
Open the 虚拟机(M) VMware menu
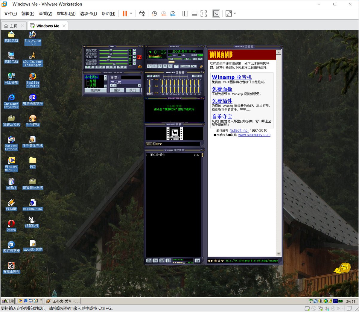click(66, 13)
